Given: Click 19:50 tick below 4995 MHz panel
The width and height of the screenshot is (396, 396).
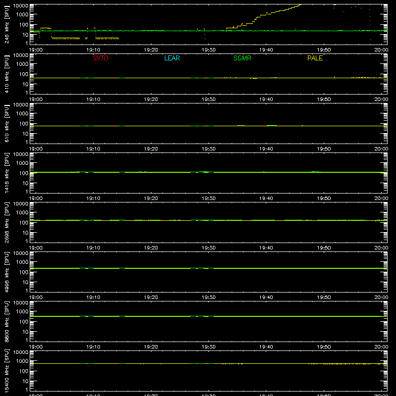Looking at the screenshot, I should point(324,297).
